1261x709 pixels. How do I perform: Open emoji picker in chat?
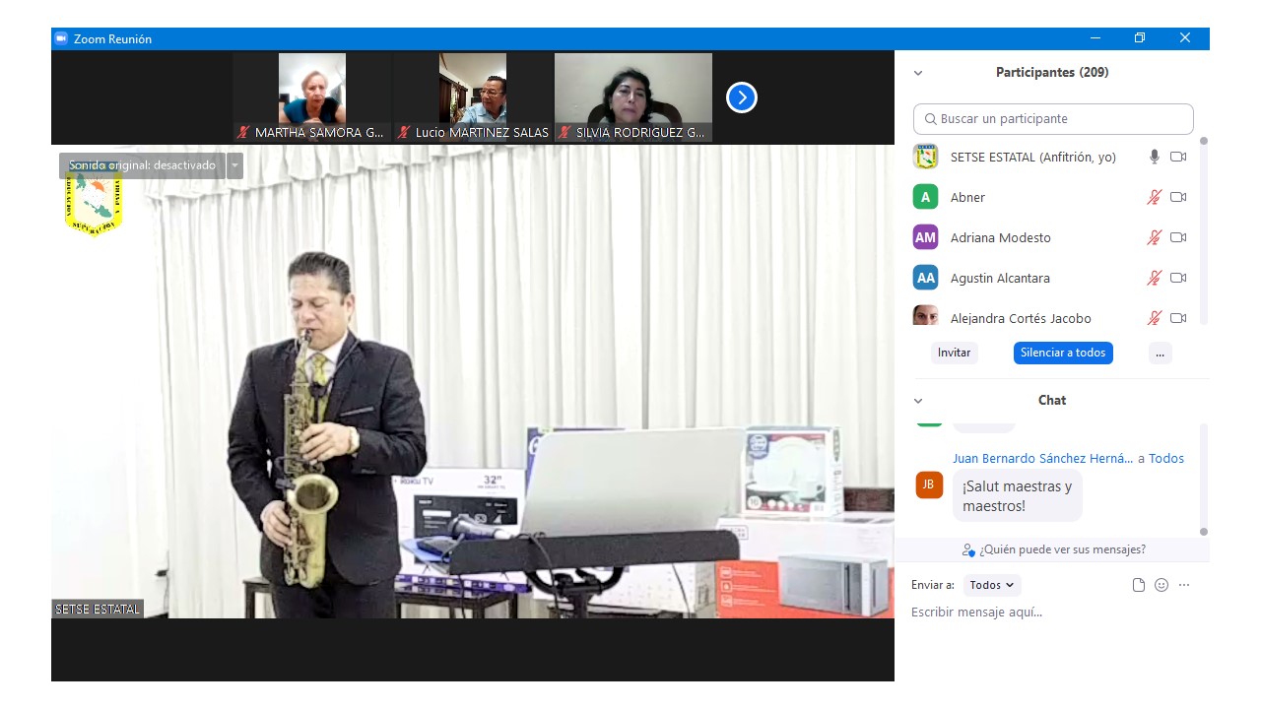(1161, 585)
